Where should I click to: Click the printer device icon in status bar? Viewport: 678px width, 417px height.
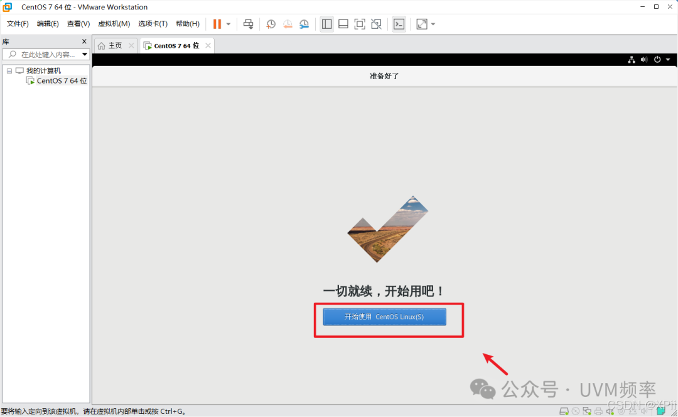(598, 411)
